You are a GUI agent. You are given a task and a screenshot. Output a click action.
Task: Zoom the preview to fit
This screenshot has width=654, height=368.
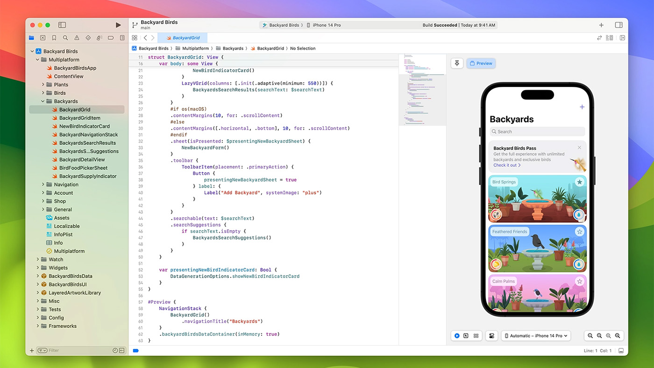pyautogui.click(x=608, y=336)
